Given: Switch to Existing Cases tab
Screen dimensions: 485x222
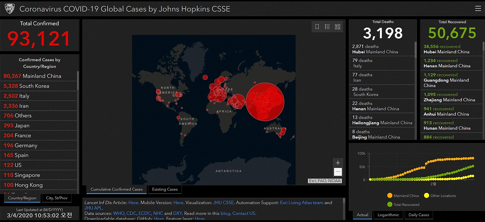Looking at the screenshot, I should point(165,189).
